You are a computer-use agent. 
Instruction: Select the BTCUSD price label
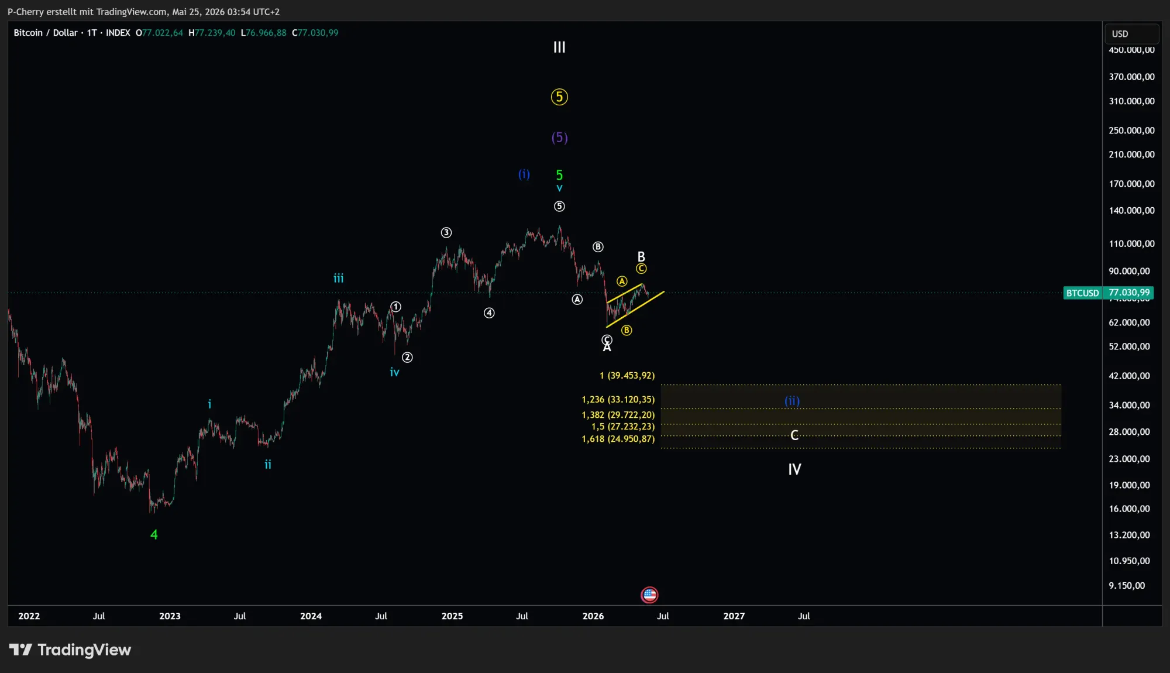click(1082, 293)
